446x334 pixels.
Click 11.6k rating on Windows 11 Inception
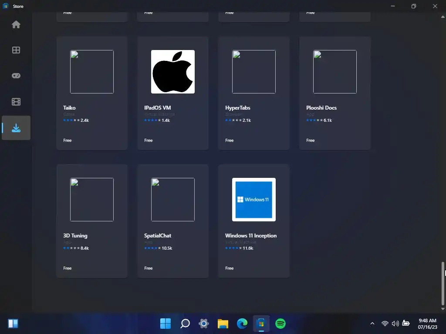pyautogui.click(x=248, y=248)
